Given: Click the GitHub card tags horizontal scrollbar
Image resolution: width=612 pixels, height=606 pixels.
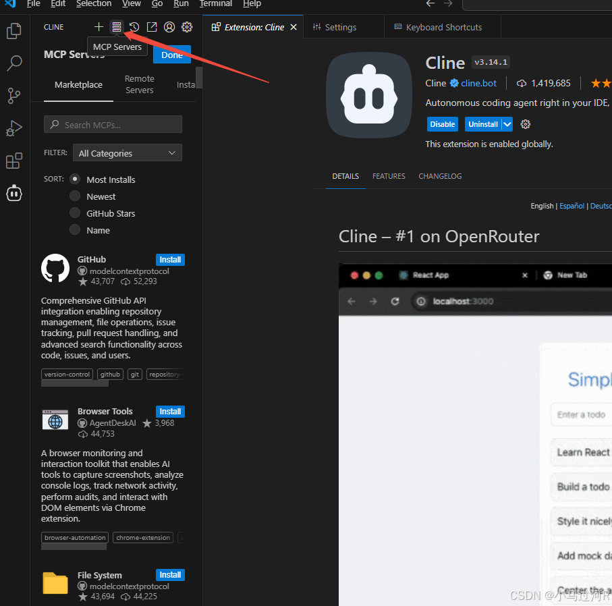Looking at the screenshot, I should (75, 384).
